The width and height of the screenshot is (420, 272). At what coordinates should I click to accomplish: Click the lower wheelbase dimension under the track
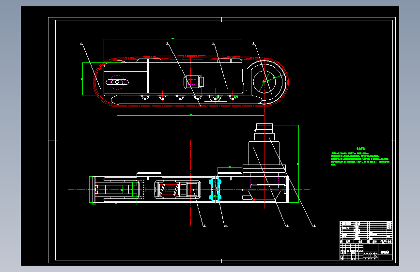point(190,115)
